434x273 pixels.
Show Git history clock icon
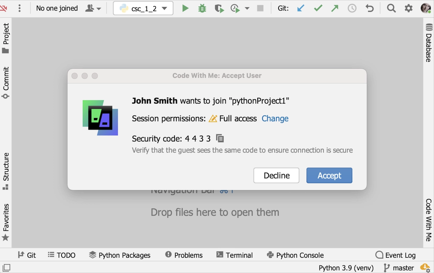352,8
